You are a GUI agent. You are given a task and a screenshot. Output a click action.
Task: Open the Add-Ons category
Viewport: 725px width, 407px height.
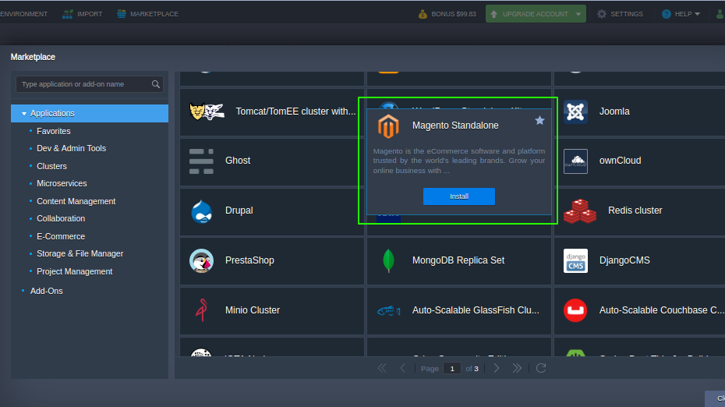point(46,291)
